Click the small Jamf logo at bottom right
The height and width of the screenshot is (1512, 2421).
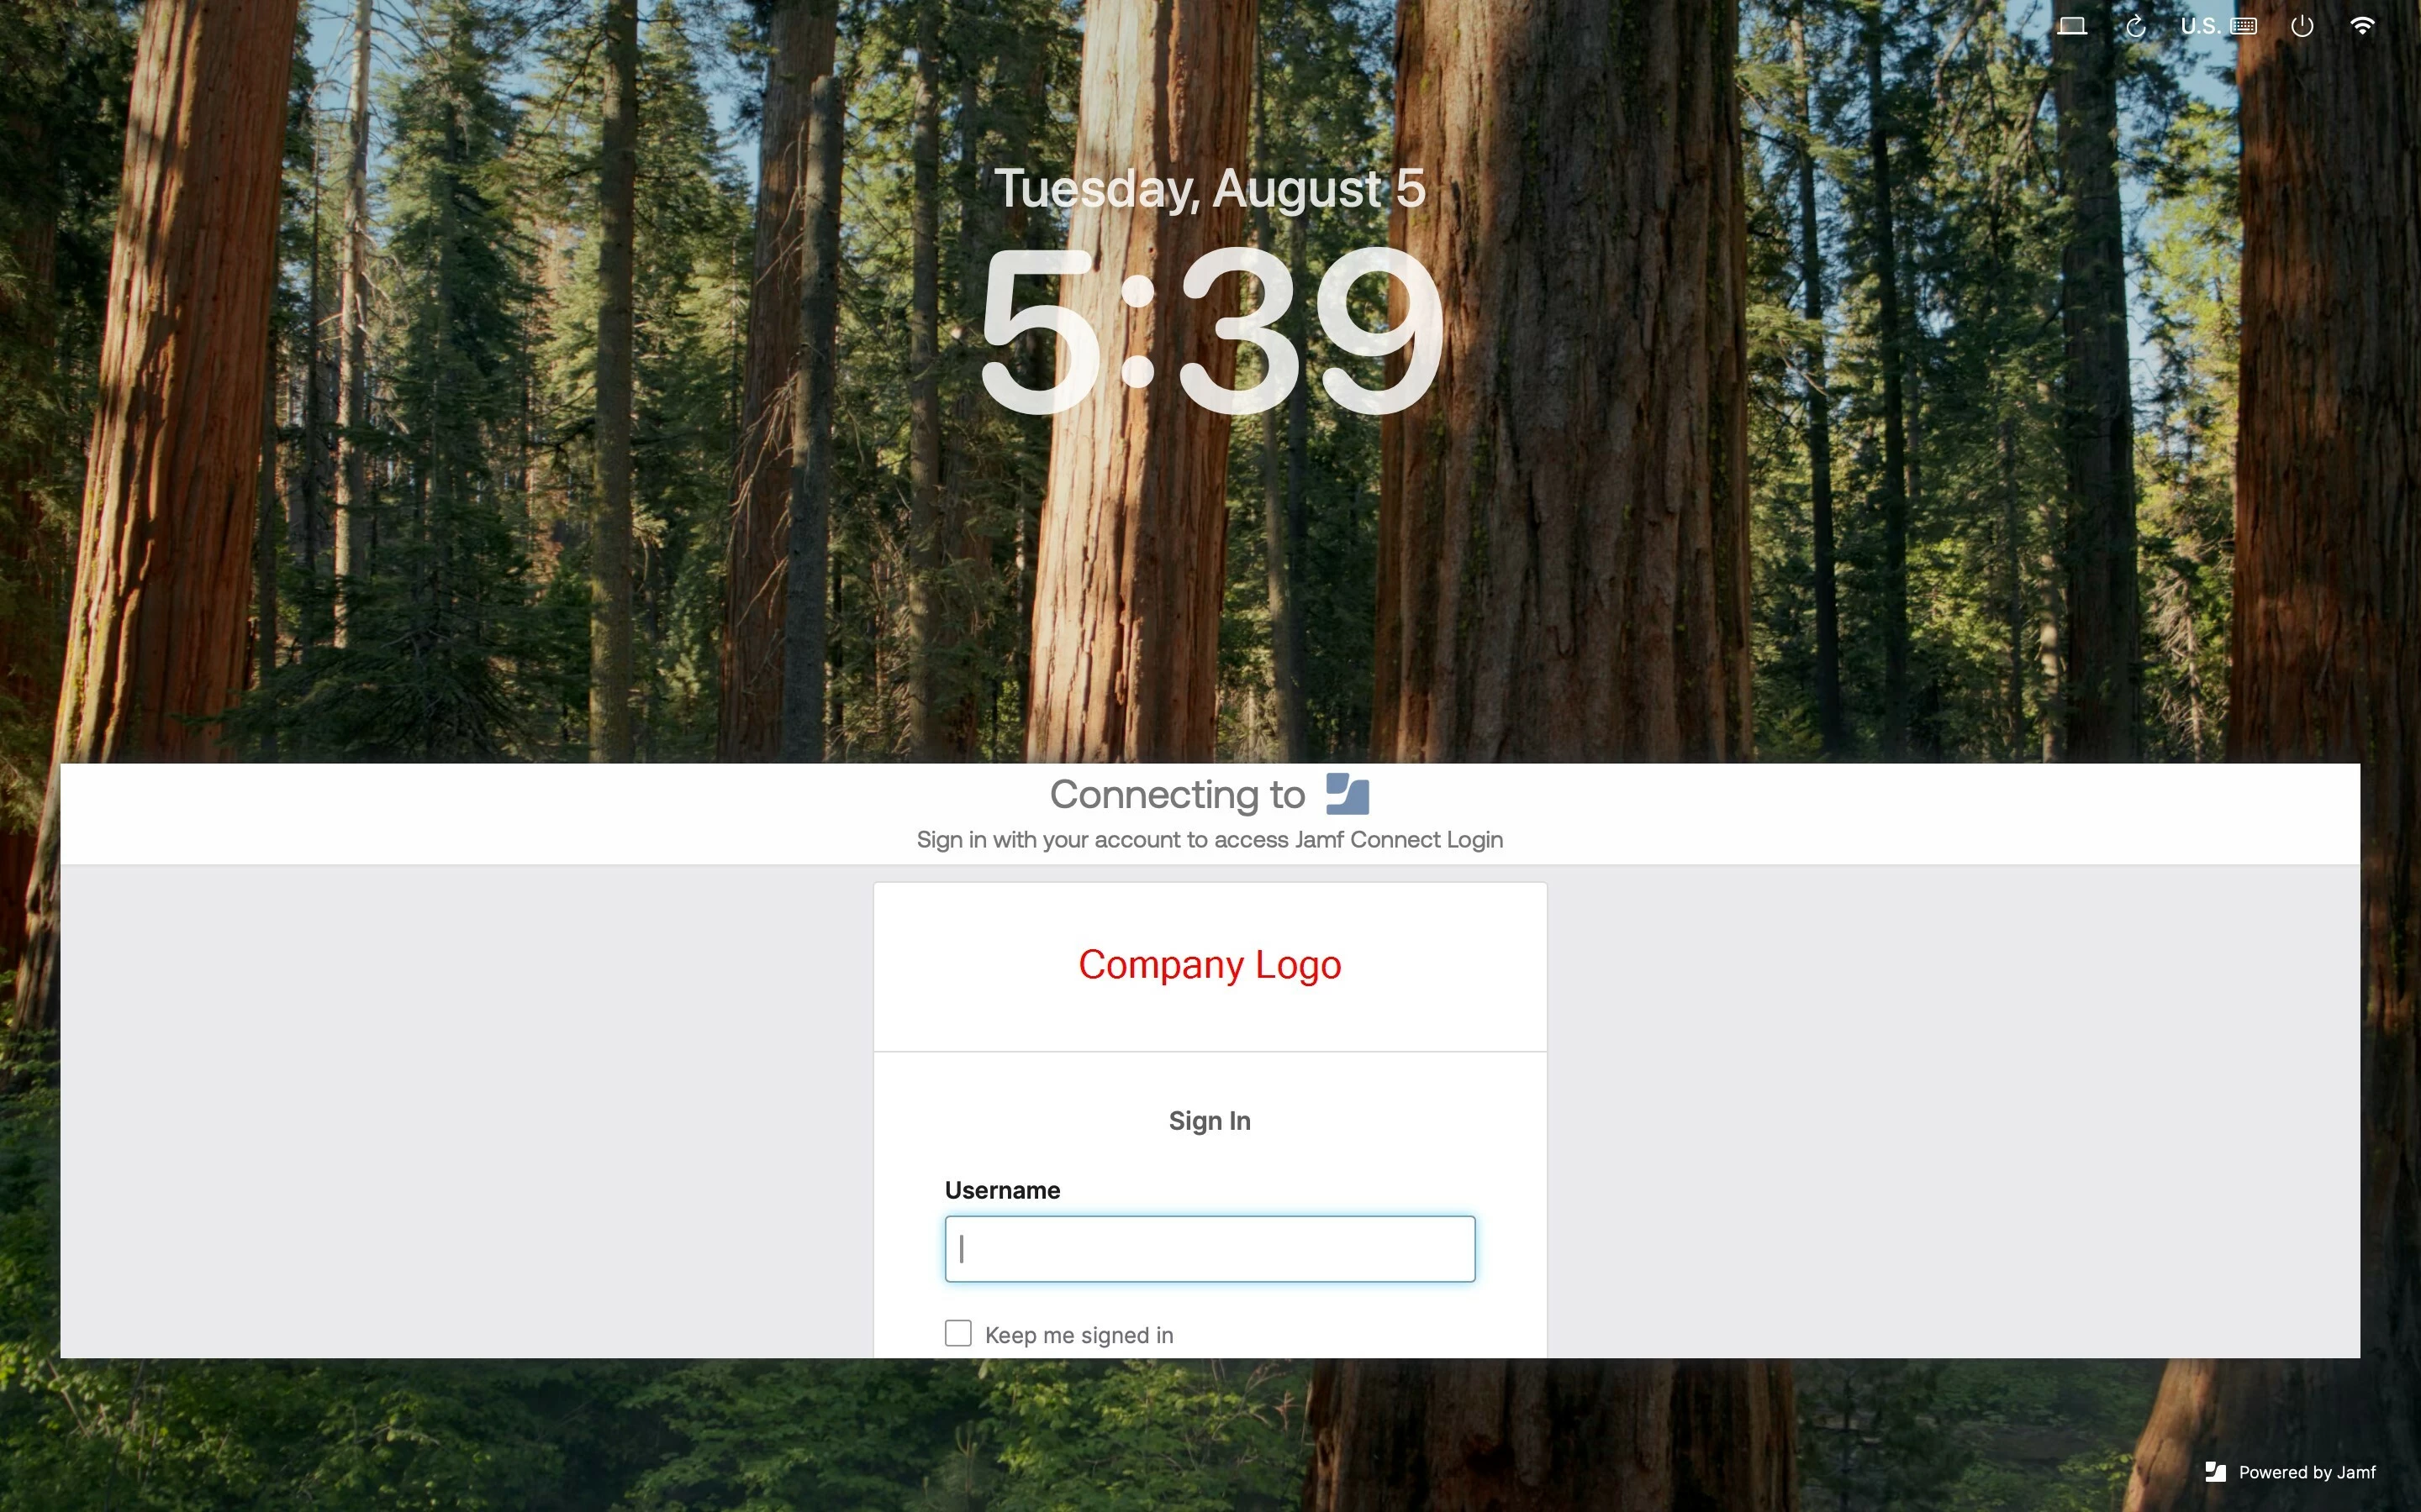(2215, 1472)
